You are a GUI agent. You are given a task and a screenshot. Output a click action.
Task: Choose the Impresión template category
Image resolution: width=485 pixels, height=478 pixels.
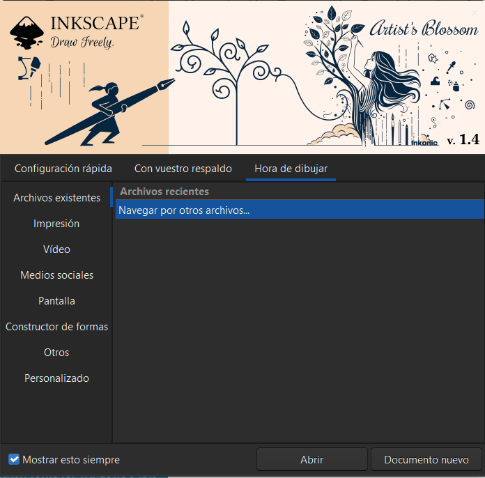[x=56, y=224]
